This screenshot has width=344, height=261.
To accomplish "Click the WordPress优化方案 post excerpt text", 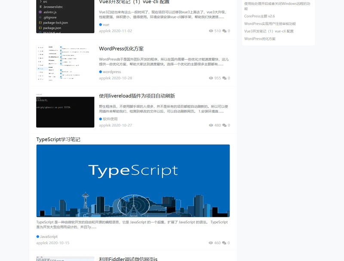I will pyautogui.click(x=164, y=62).
